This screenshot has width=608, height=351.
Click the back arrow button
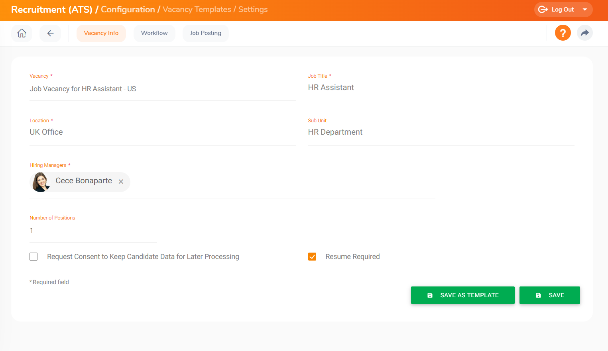click(x=50, y=33)
